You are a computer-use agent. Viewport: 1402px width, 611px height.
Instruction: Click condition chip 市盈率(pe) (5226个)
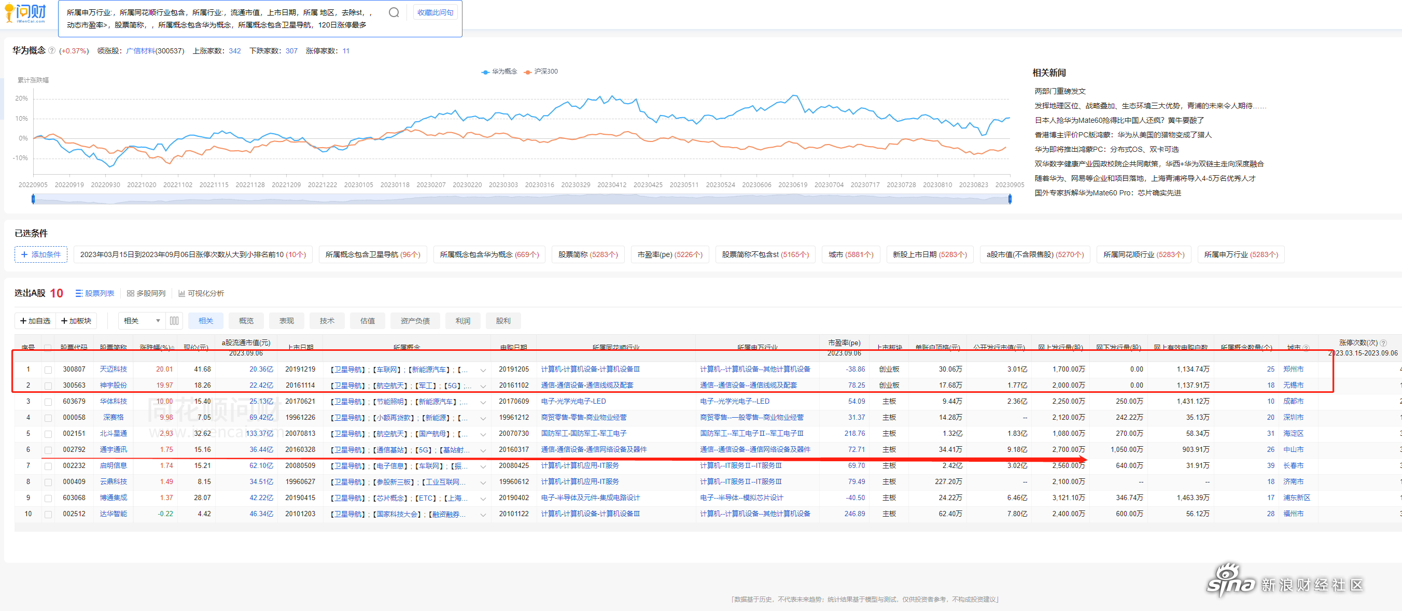pyautogui.click(x=669, y=254)
